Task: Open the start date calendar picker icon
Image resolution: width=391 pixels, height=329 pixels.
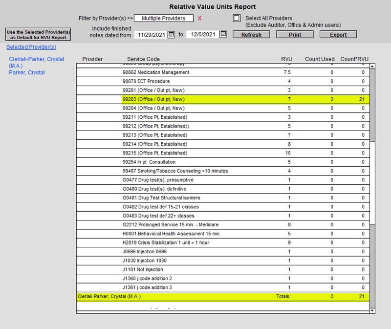Action: (171, 34)
